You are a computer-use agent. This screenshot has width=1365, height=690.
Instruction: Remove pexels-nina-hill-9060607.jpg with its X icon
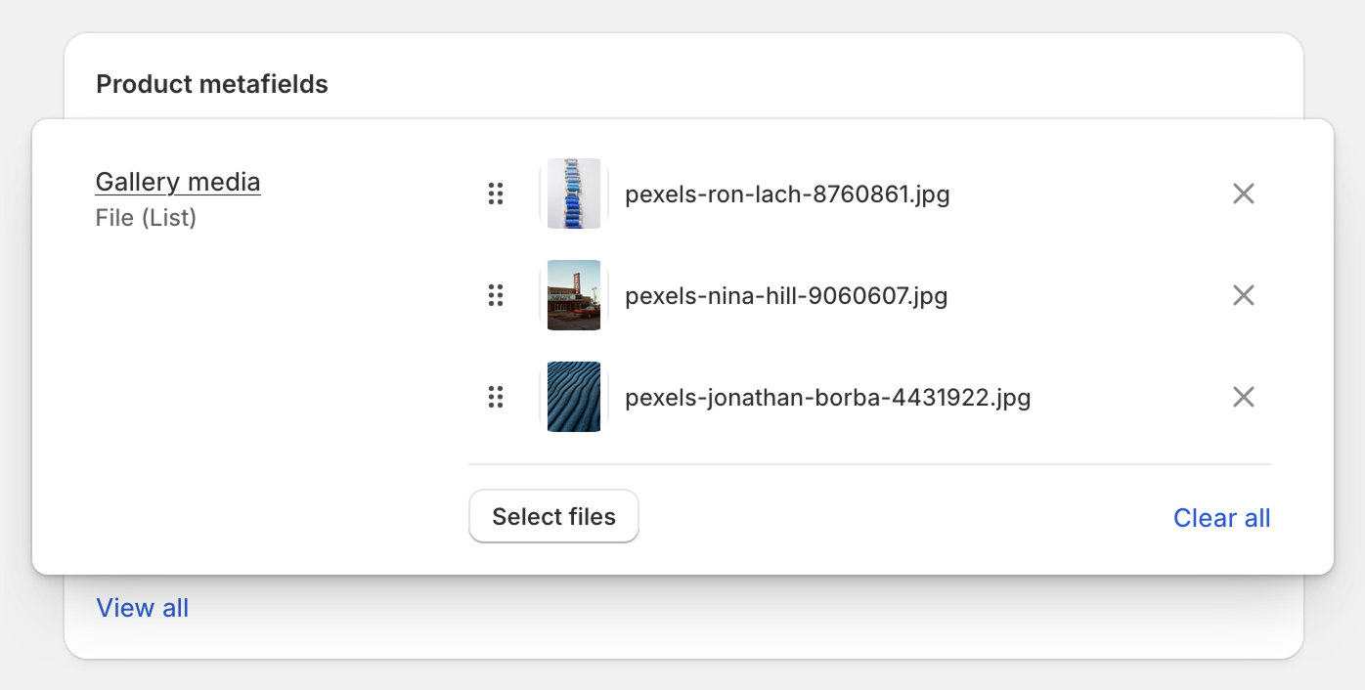coord(1243,294)
